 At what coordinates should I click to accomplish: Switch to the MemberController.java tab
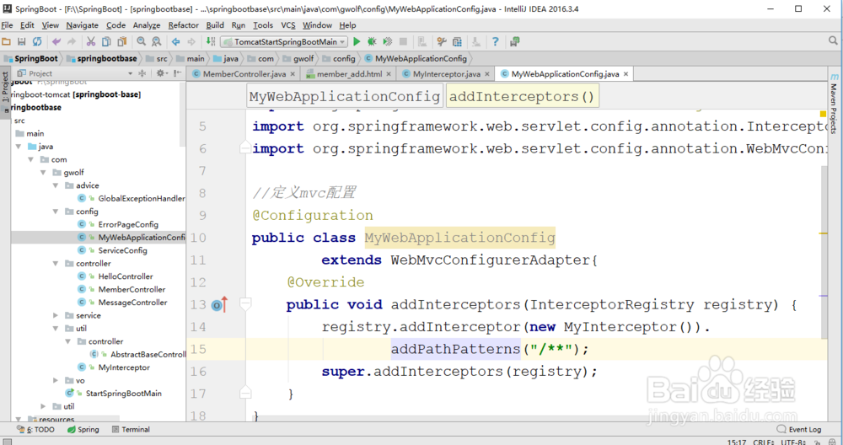tap(244, 74)
